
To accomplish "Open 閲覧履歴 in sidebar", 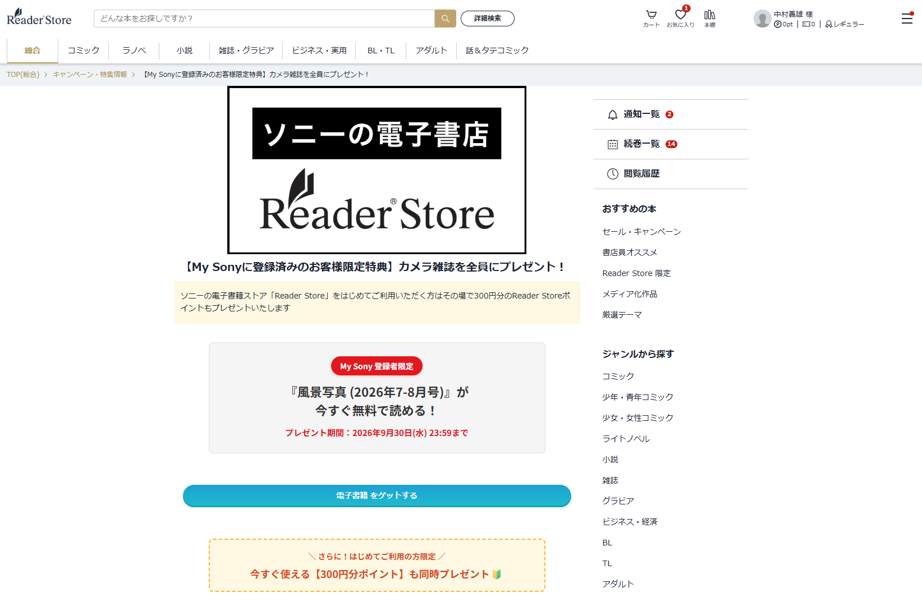I will click(671, 174).
